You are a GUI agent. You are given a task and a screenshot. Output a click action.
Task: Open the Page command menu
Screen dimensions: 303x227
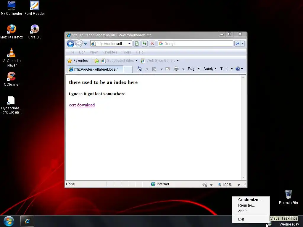coord(194,69)
